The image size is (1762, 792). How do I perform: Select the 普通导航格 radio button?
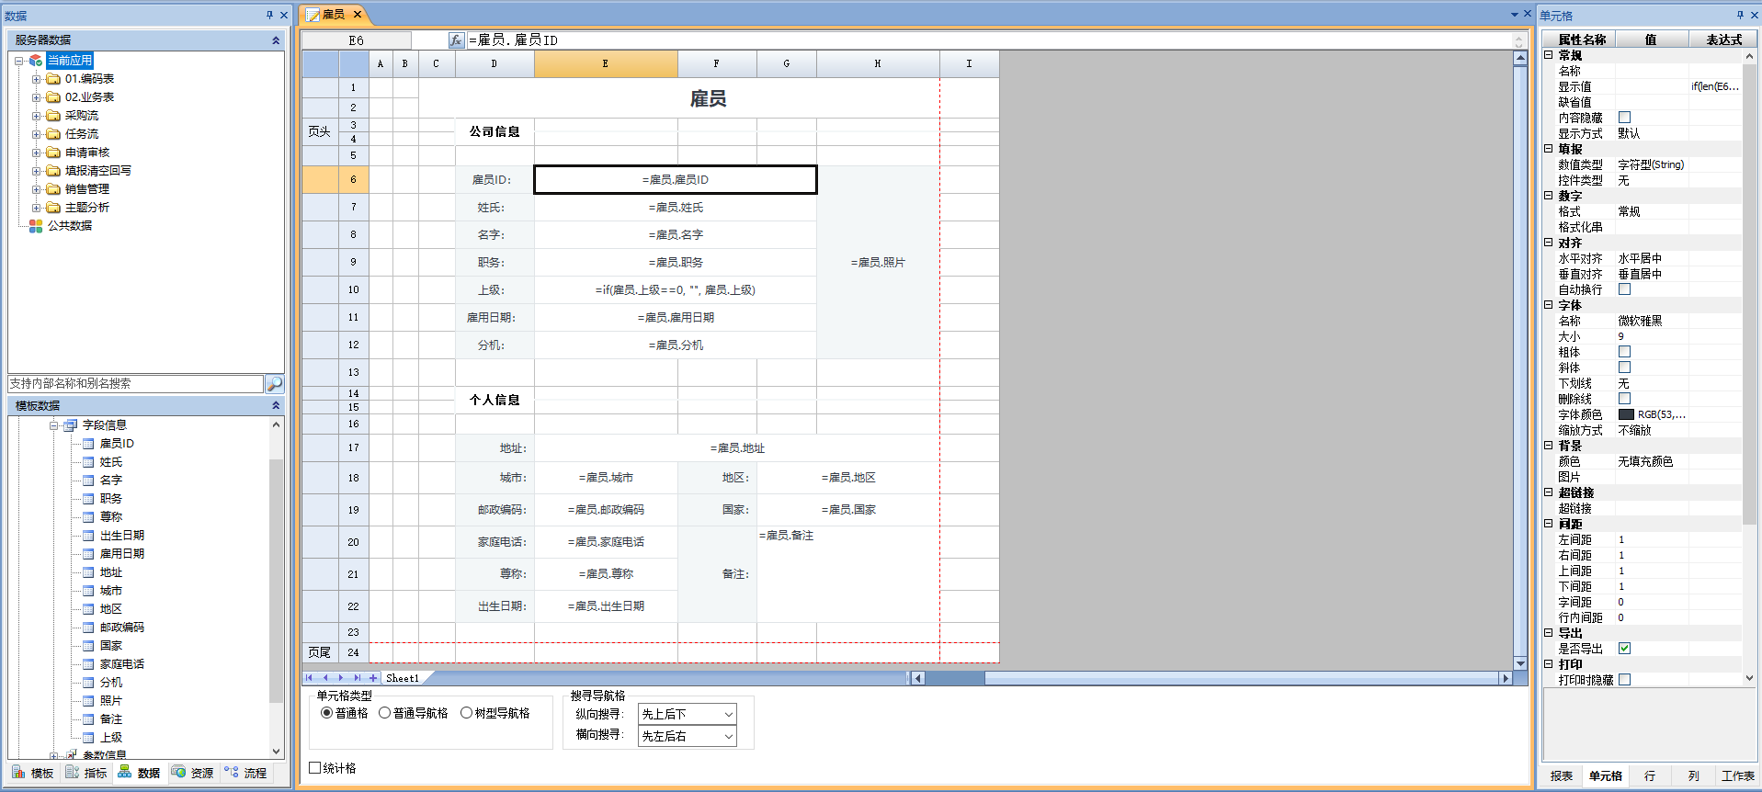(385, 713)
